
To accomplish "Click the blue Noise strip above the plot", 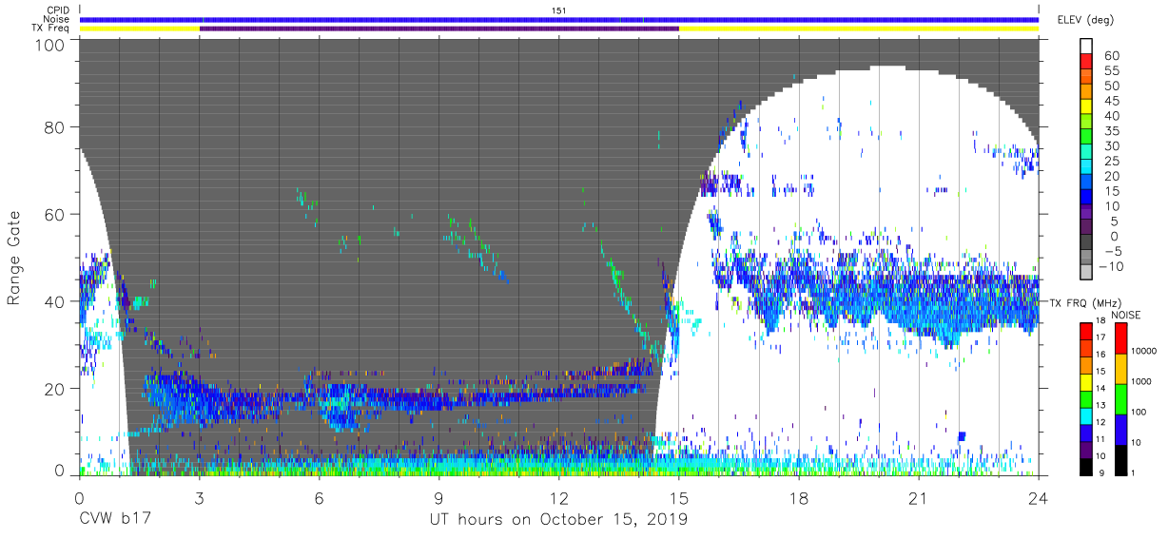I will coord(558,19).
